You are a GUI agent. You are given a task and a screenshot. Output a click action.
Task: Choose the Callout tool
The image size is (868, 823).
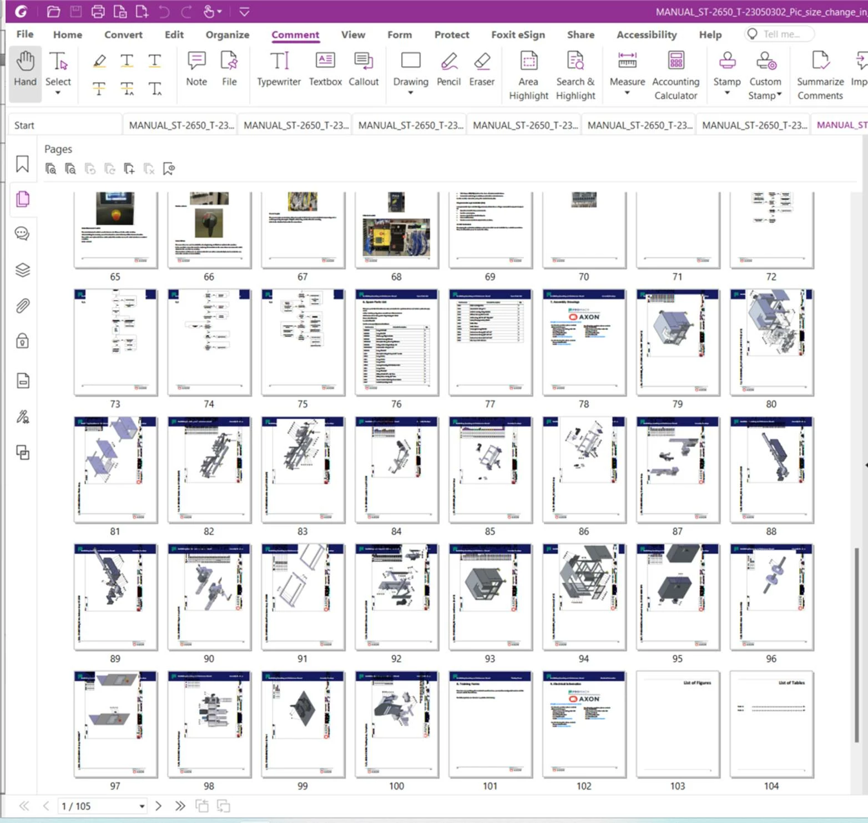point(364,69)
